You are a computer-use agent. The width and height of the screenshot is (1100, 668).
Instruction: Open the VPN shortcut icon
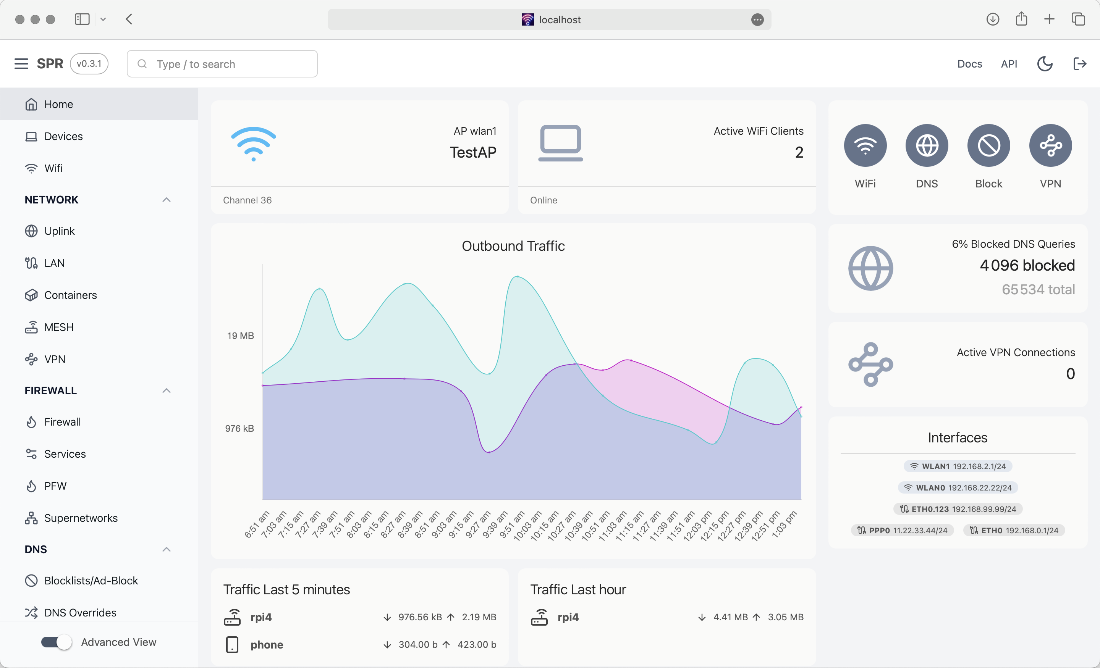click(1050, 145)
